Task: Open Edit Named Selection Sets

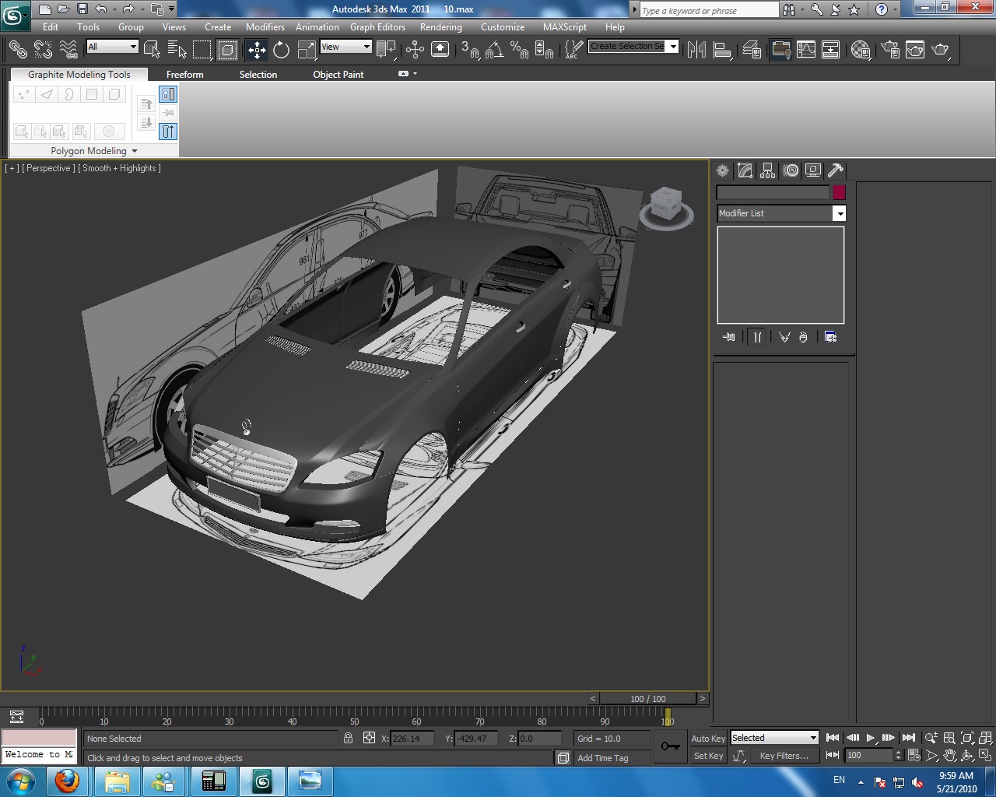Action: 573,50
